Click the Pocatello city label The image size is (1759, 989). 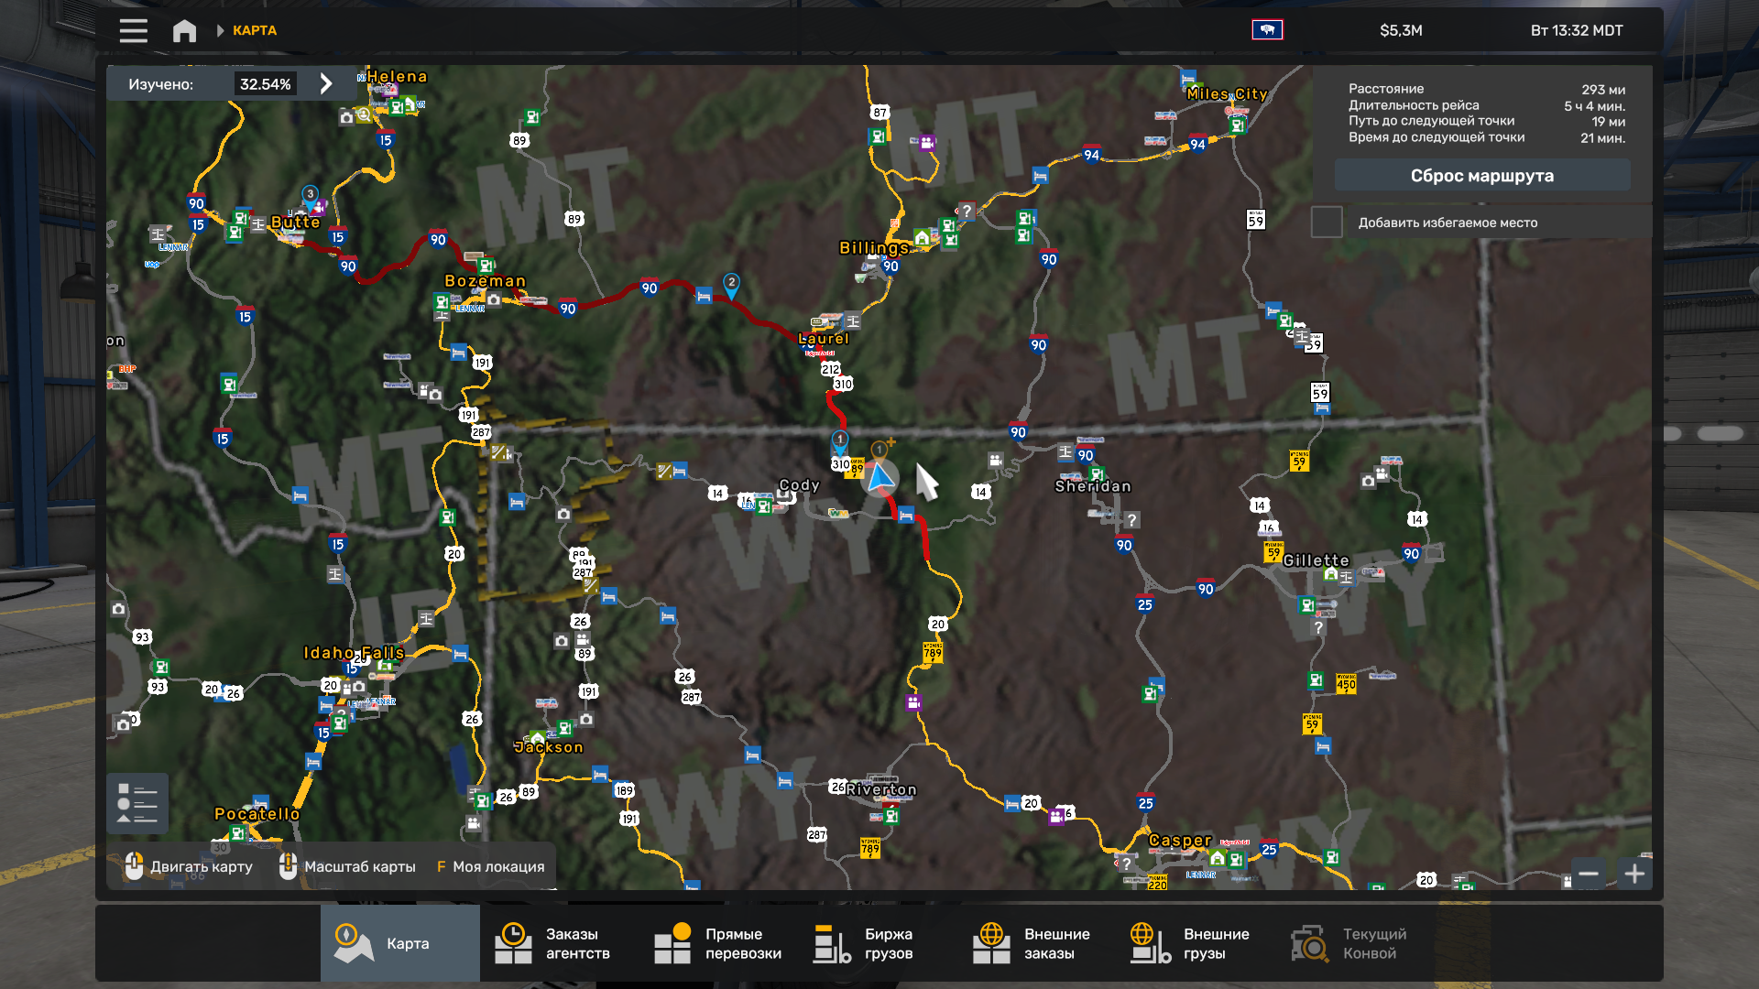[257, 814]
